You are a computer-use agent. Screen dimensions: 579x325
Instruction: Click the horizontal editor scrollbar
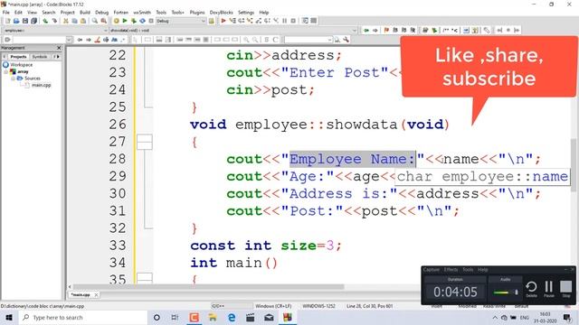[209, 287]
